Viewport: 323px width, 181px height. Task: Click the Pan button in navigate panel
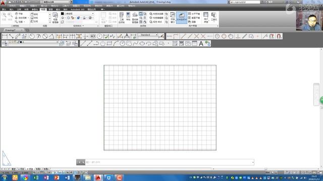19,14
